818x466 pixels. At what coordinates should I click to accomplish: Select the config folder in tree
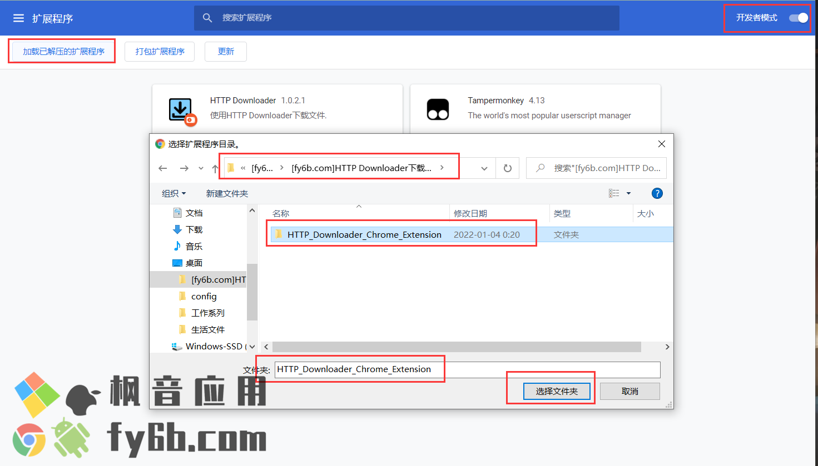204,297
